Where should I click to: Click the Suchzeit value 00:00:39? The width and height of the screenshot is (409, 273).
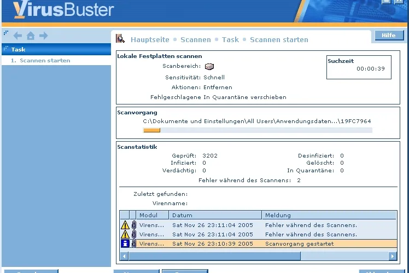[x=371, y=68]
